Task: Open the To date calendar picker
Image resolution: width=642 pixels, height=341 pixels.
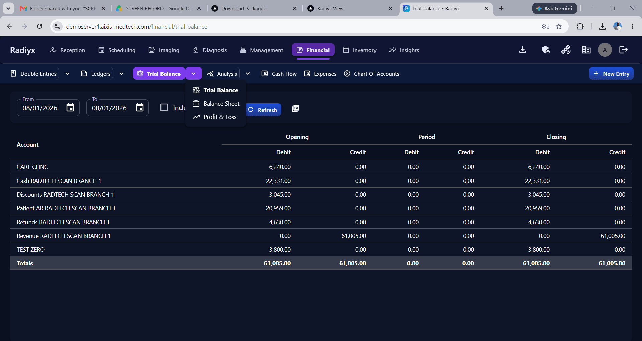Action: [140, 108]
